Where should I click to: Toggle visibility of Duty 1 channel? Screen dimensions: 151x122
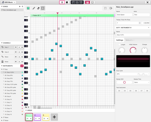[x=16, y=47]
